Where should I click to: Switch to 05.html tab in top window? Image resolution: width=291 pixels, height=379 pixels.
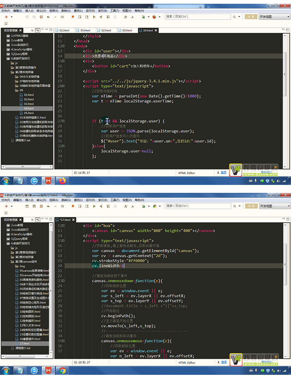(85, 30)
